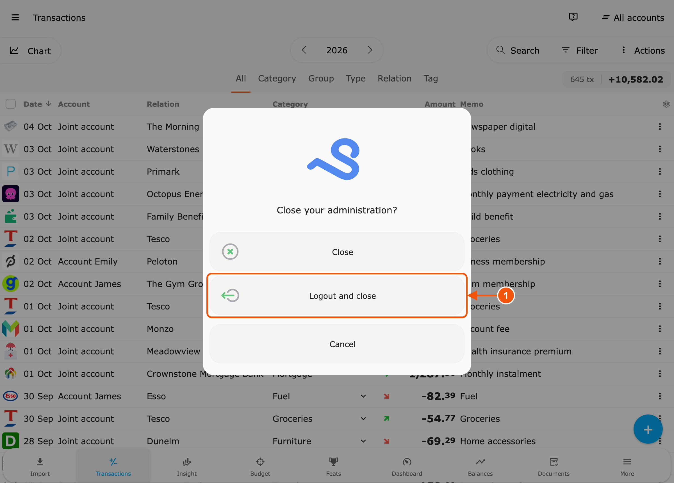Open the All accounts selector
This screenshot has width=674, height=483.
coord(633,17)
